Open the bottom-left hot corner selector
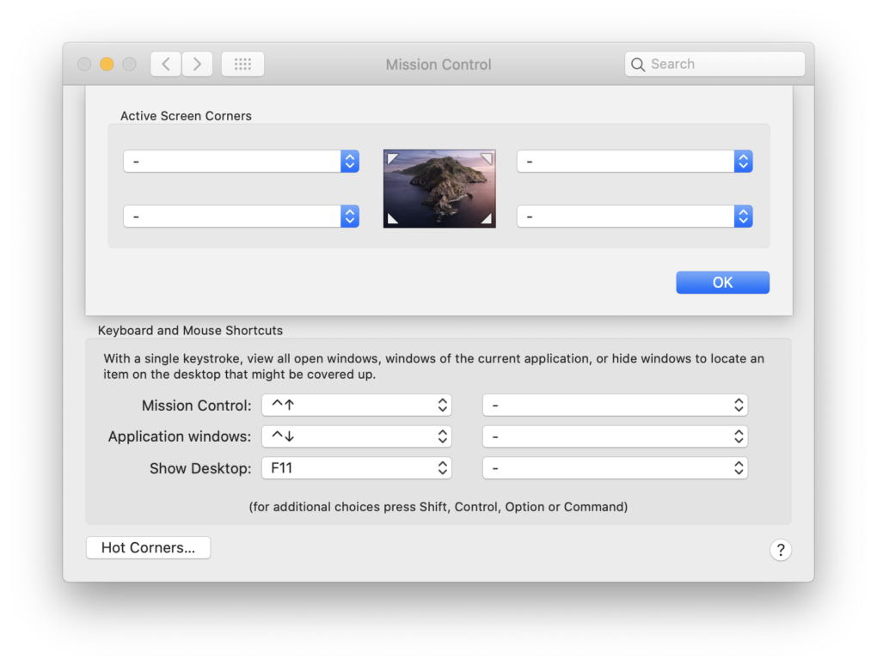Image resolution: width=877 pixels, height=665 pixels. [241, 216]
